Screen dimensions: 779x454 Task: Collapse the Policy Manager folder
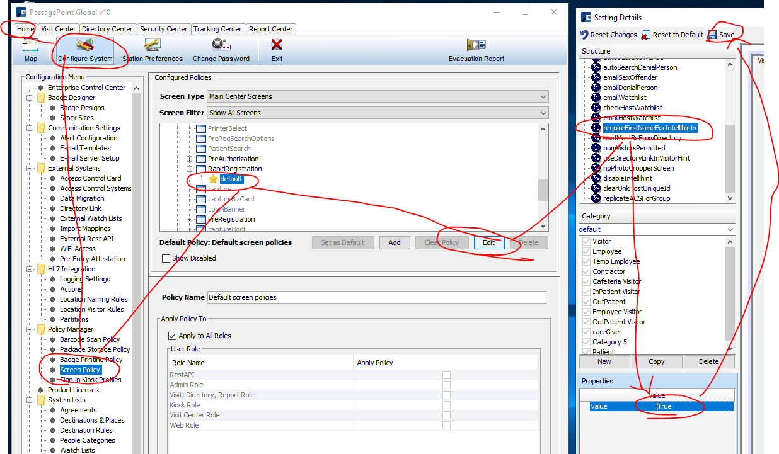tap(30, 329)
